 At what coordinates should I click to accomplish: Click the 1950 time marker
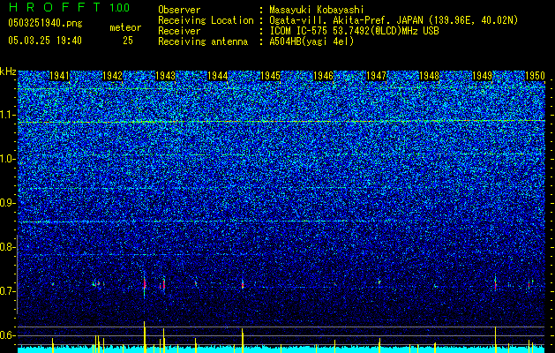tap(535, 76)
